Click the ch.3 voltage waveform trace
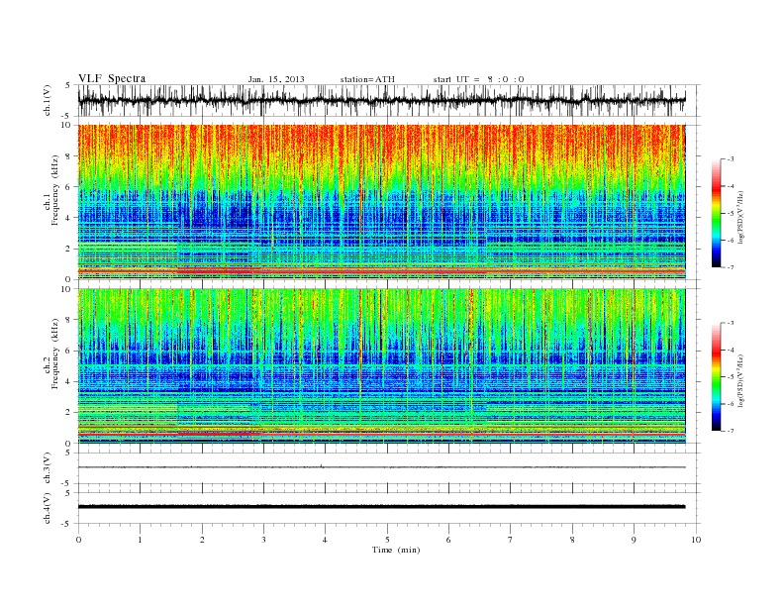 pyautogui.click(x=381, y=467)
